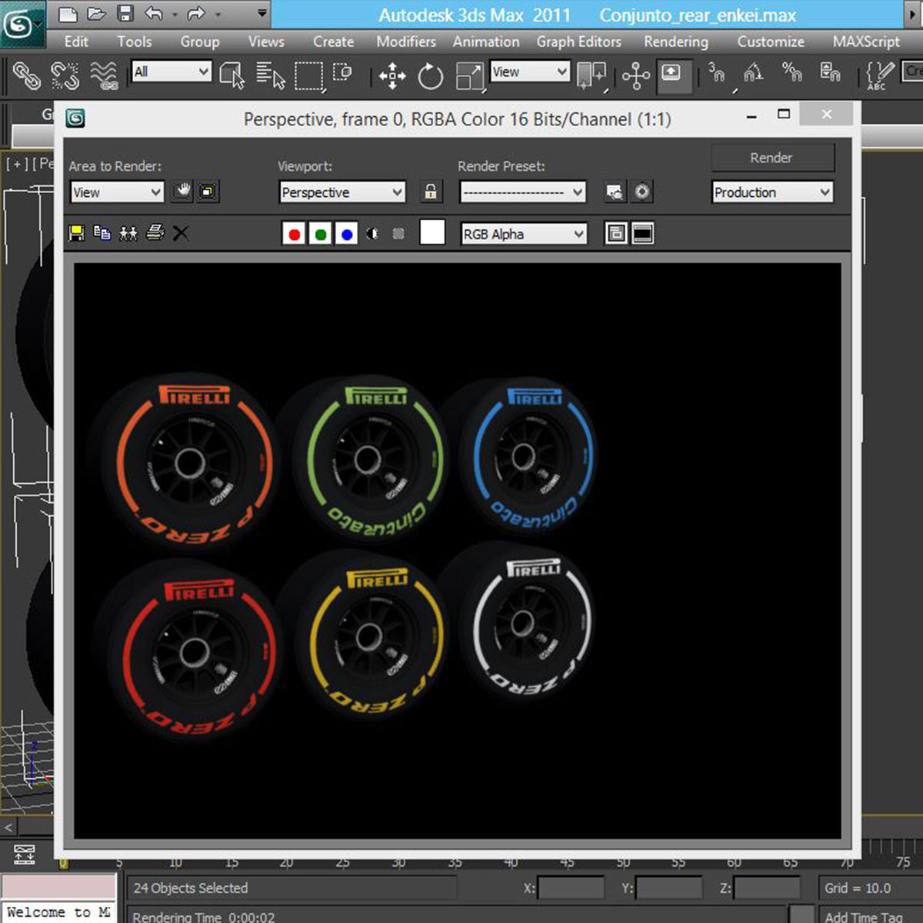
Task: Activate the Select and Scale tool
Action: tap(468, 75)
